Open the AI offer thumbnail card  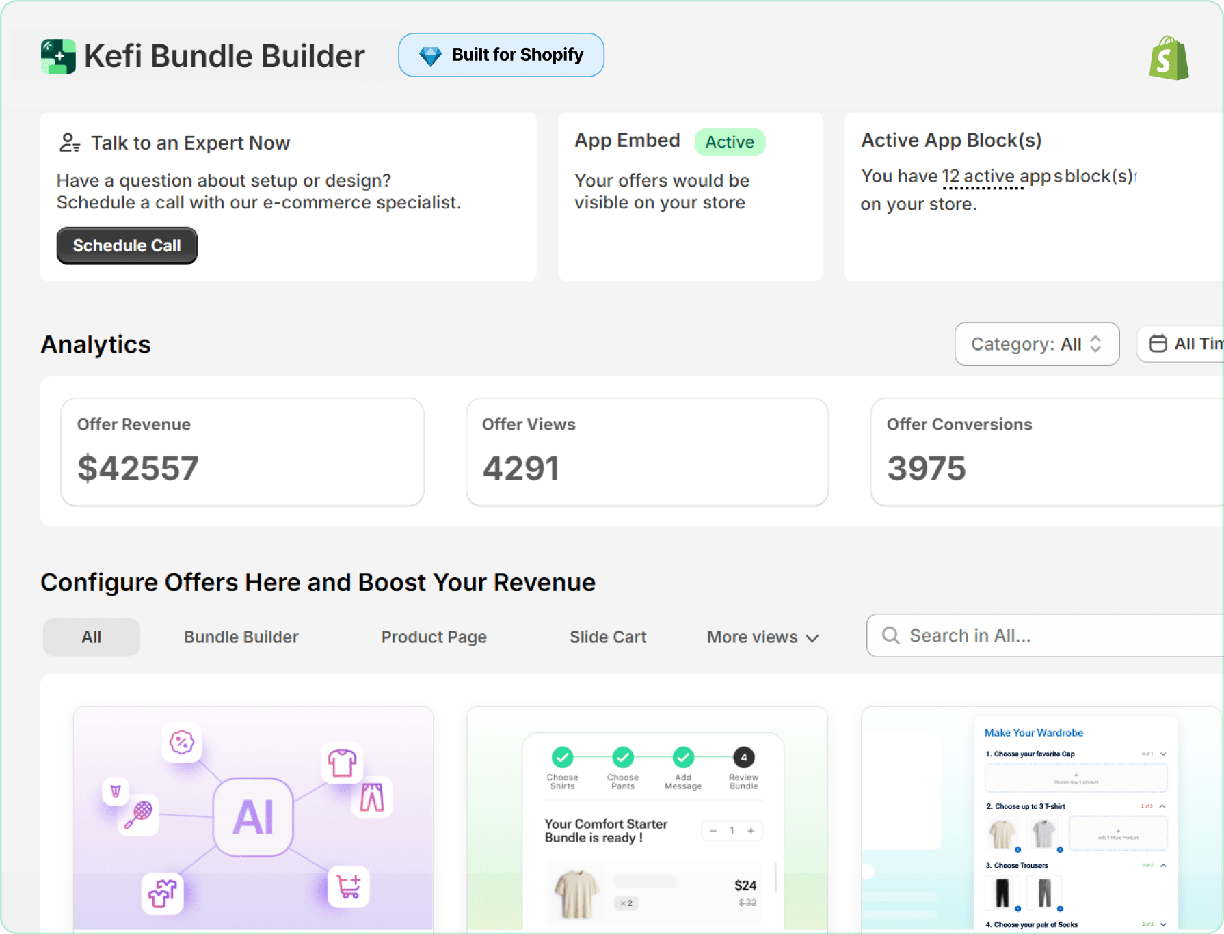point(253,819)
